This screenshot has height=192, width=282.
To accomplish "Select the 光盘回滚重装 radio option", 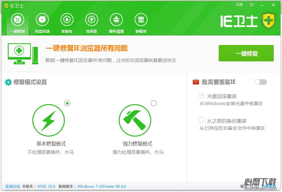I will 202,96.
